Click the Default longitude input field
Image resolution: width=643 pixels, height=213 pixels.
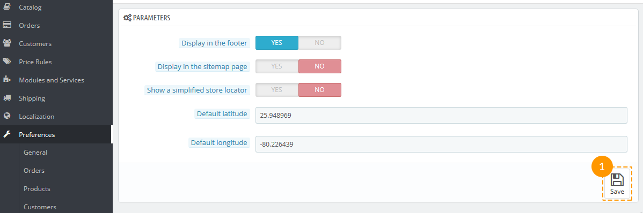point(441,144)
